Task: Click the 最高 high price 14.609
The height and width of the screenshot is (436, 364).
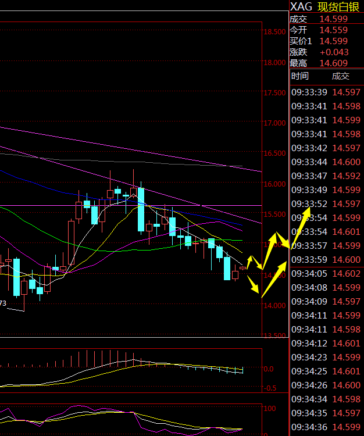Action: click(333, 63)
